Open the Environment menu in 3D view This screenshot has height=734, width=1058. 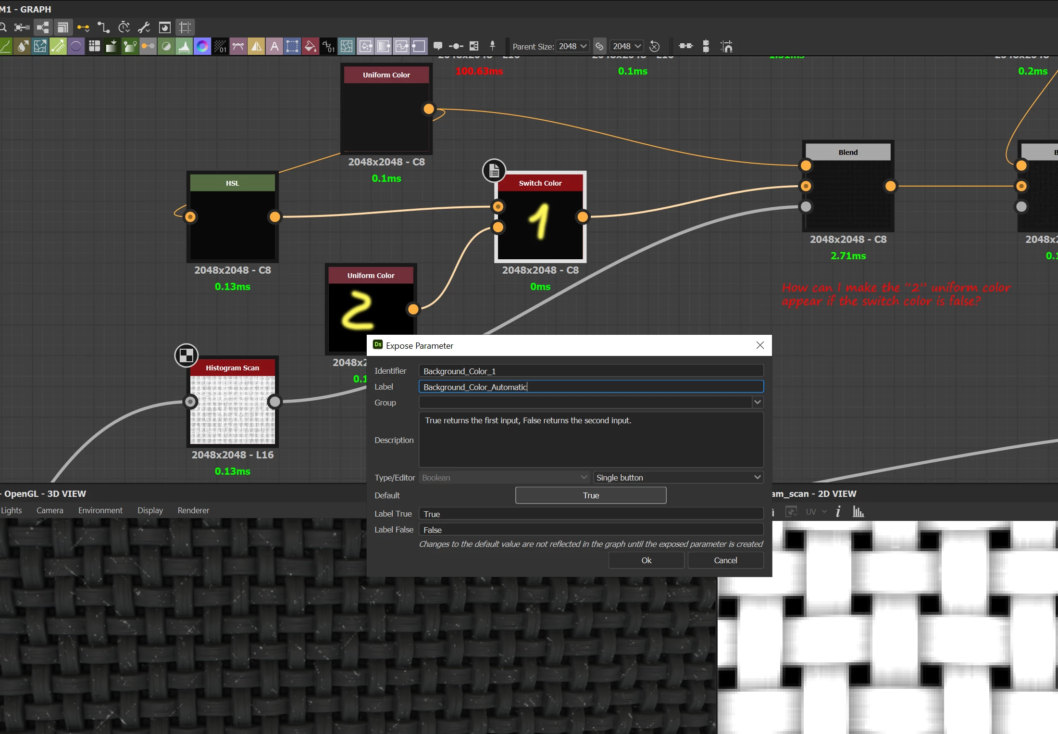point(100,510)
